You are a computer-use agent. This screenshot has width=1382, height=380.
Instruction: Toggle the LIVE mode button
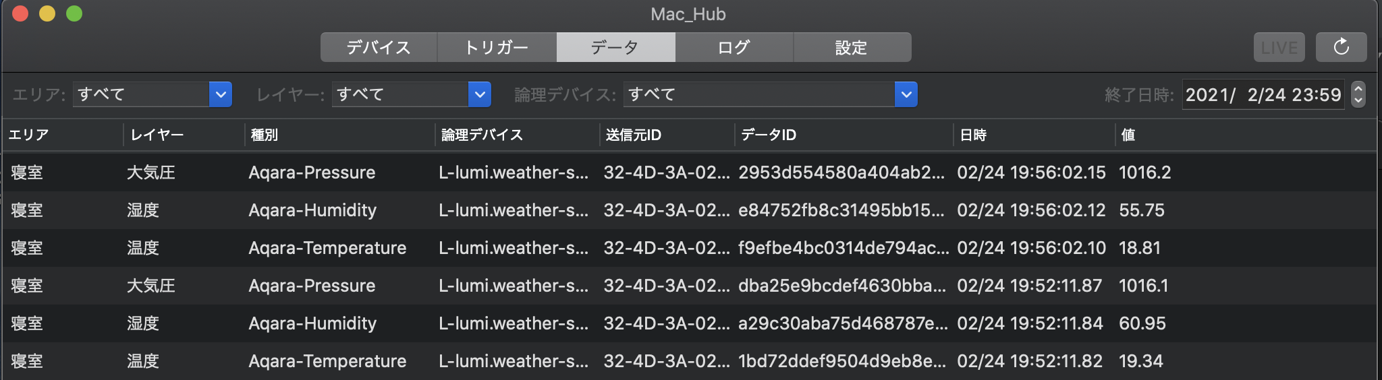point(1279,47)
